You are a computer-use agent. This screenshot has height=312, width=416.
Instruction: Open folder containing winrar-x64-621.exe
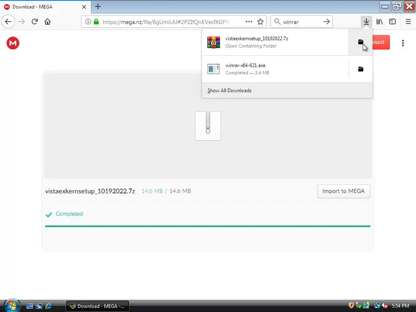point(361,69)
